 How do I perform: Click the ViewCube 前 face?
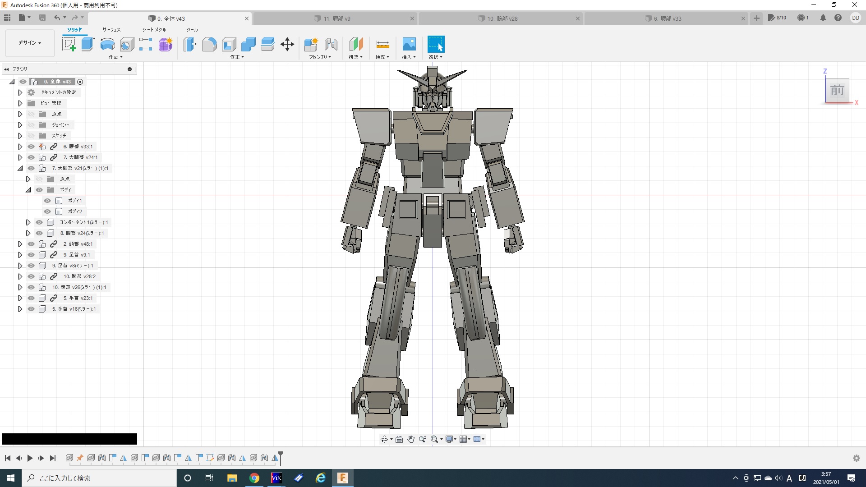pos(837,90)
